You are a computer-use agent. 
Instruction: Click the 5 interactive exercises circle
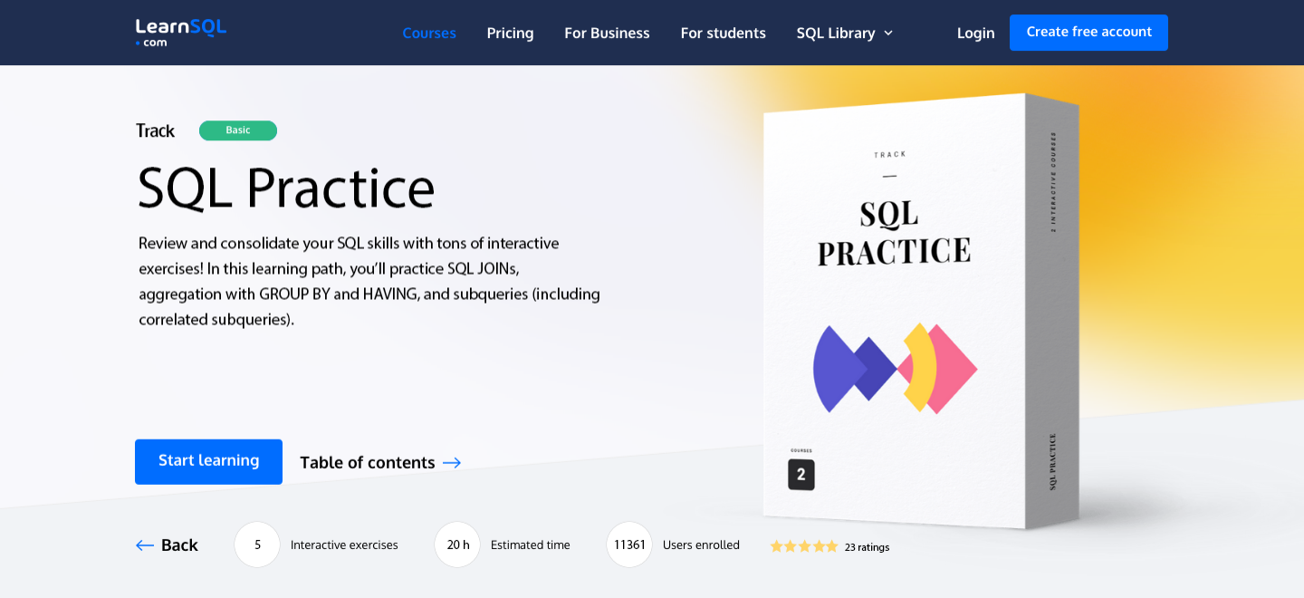(x=257, y=545)
